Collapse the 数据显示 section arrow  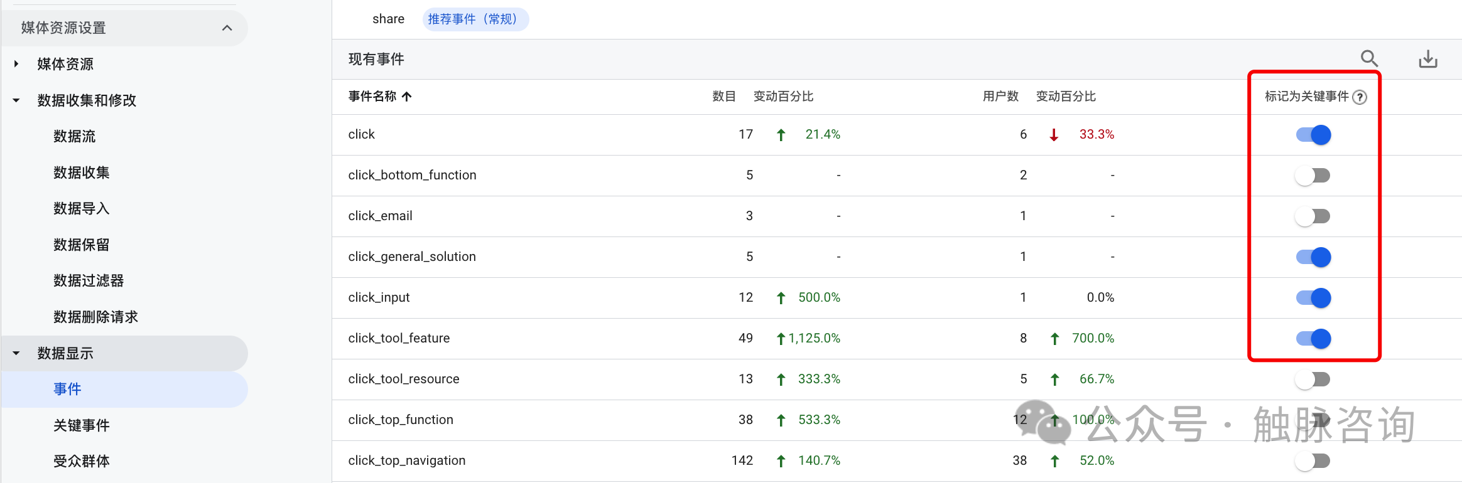click(x=16, y=353)
